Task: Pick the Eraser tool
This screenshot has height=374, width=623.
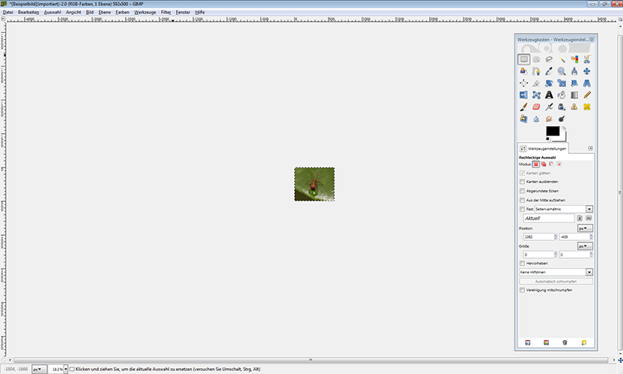Action: (537, 107)
